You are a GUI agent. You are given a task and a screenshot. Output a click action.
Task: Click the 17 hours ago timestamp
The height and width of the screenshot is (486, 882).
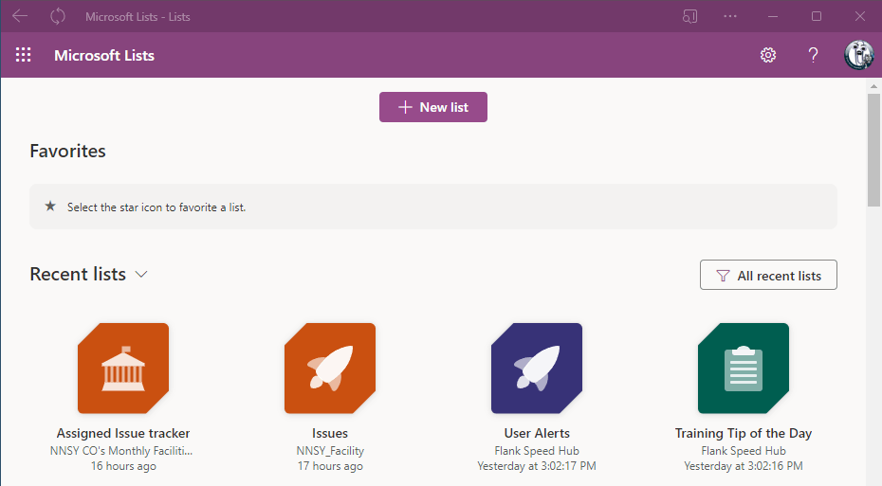(330, 466)
